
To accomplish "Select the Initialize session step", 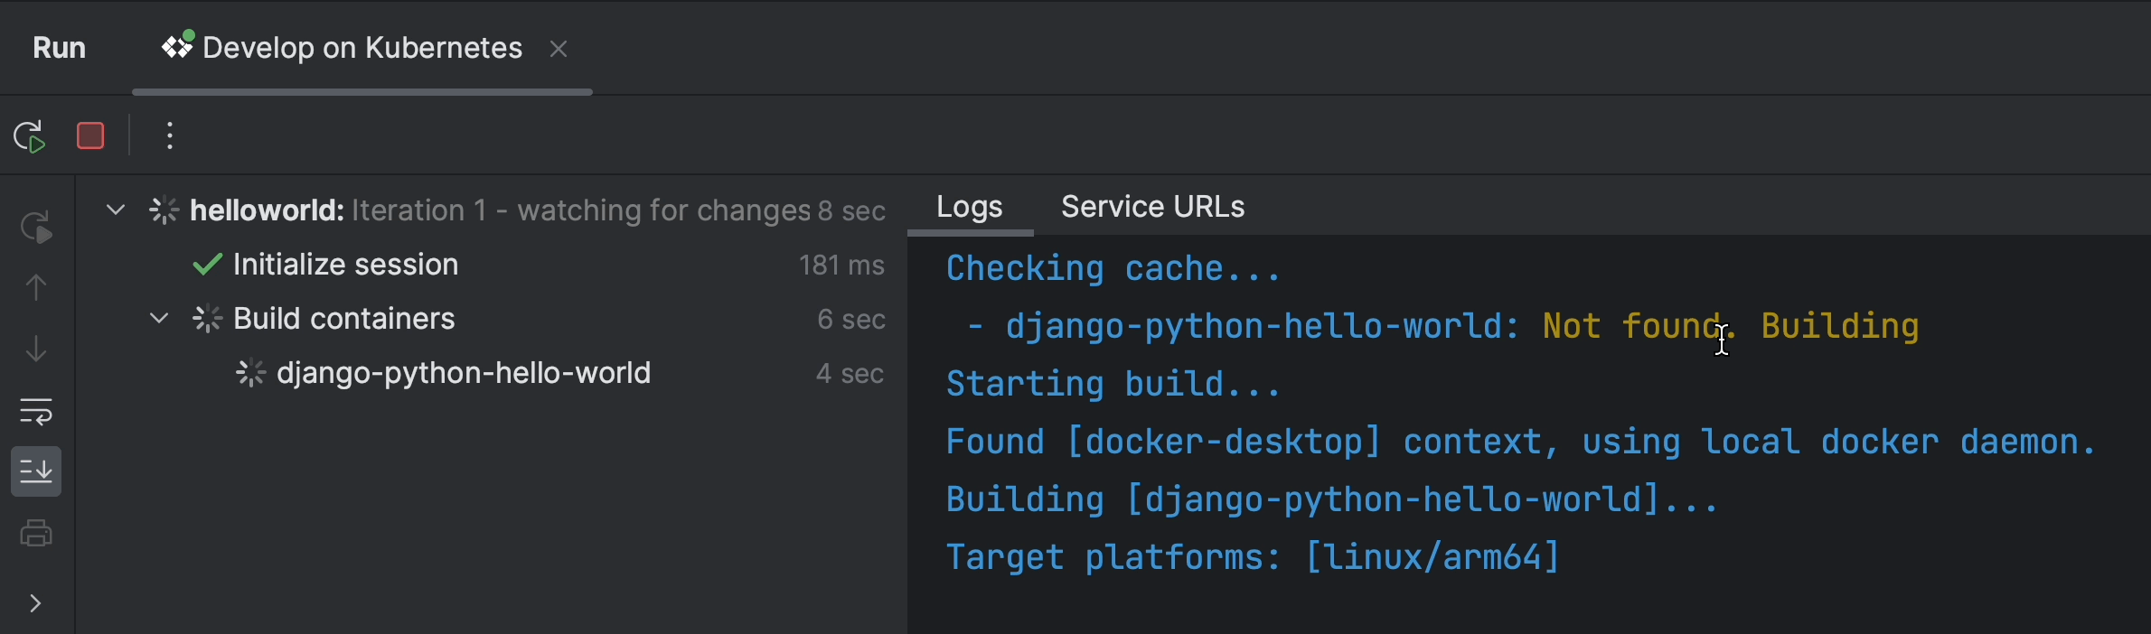I will (x=345, y=265).
